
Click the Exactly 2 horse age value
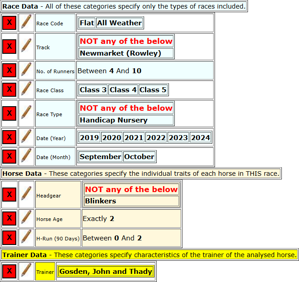point(131,218)
